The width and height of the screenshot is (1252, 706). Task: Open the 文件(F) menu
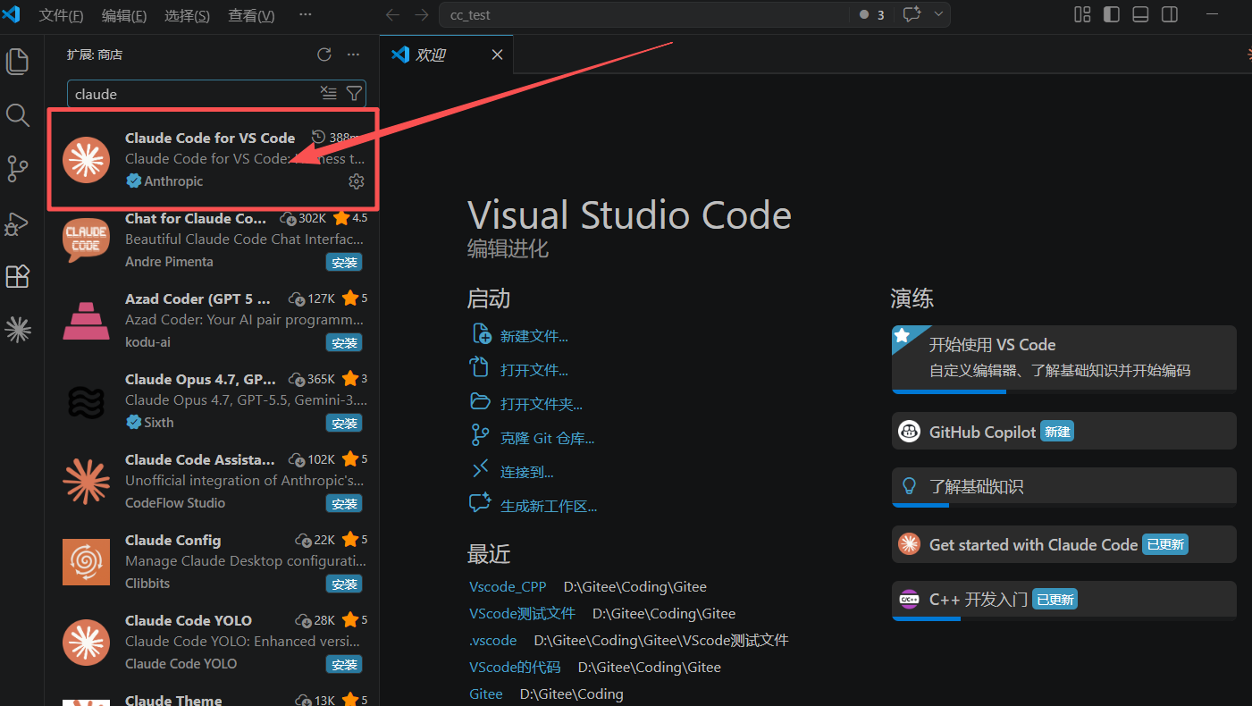[62, 16]
